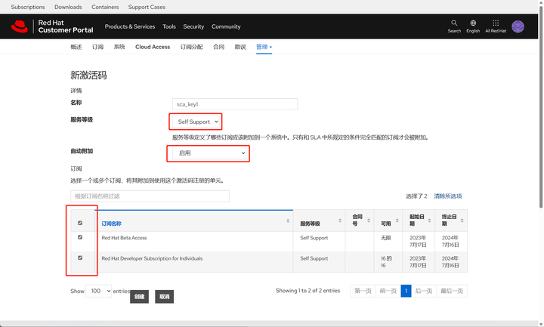Switch to 概述 tab
The width and height of the screenshot is (544, 327).
[x=76, y=47]
